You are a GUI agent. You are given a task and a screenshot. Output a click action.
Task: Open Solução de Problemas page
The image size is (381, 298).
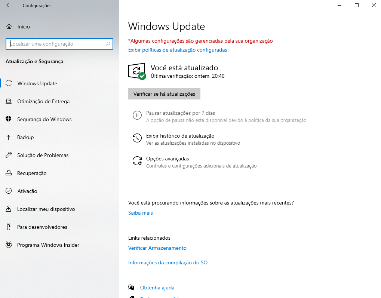[59, 155]
